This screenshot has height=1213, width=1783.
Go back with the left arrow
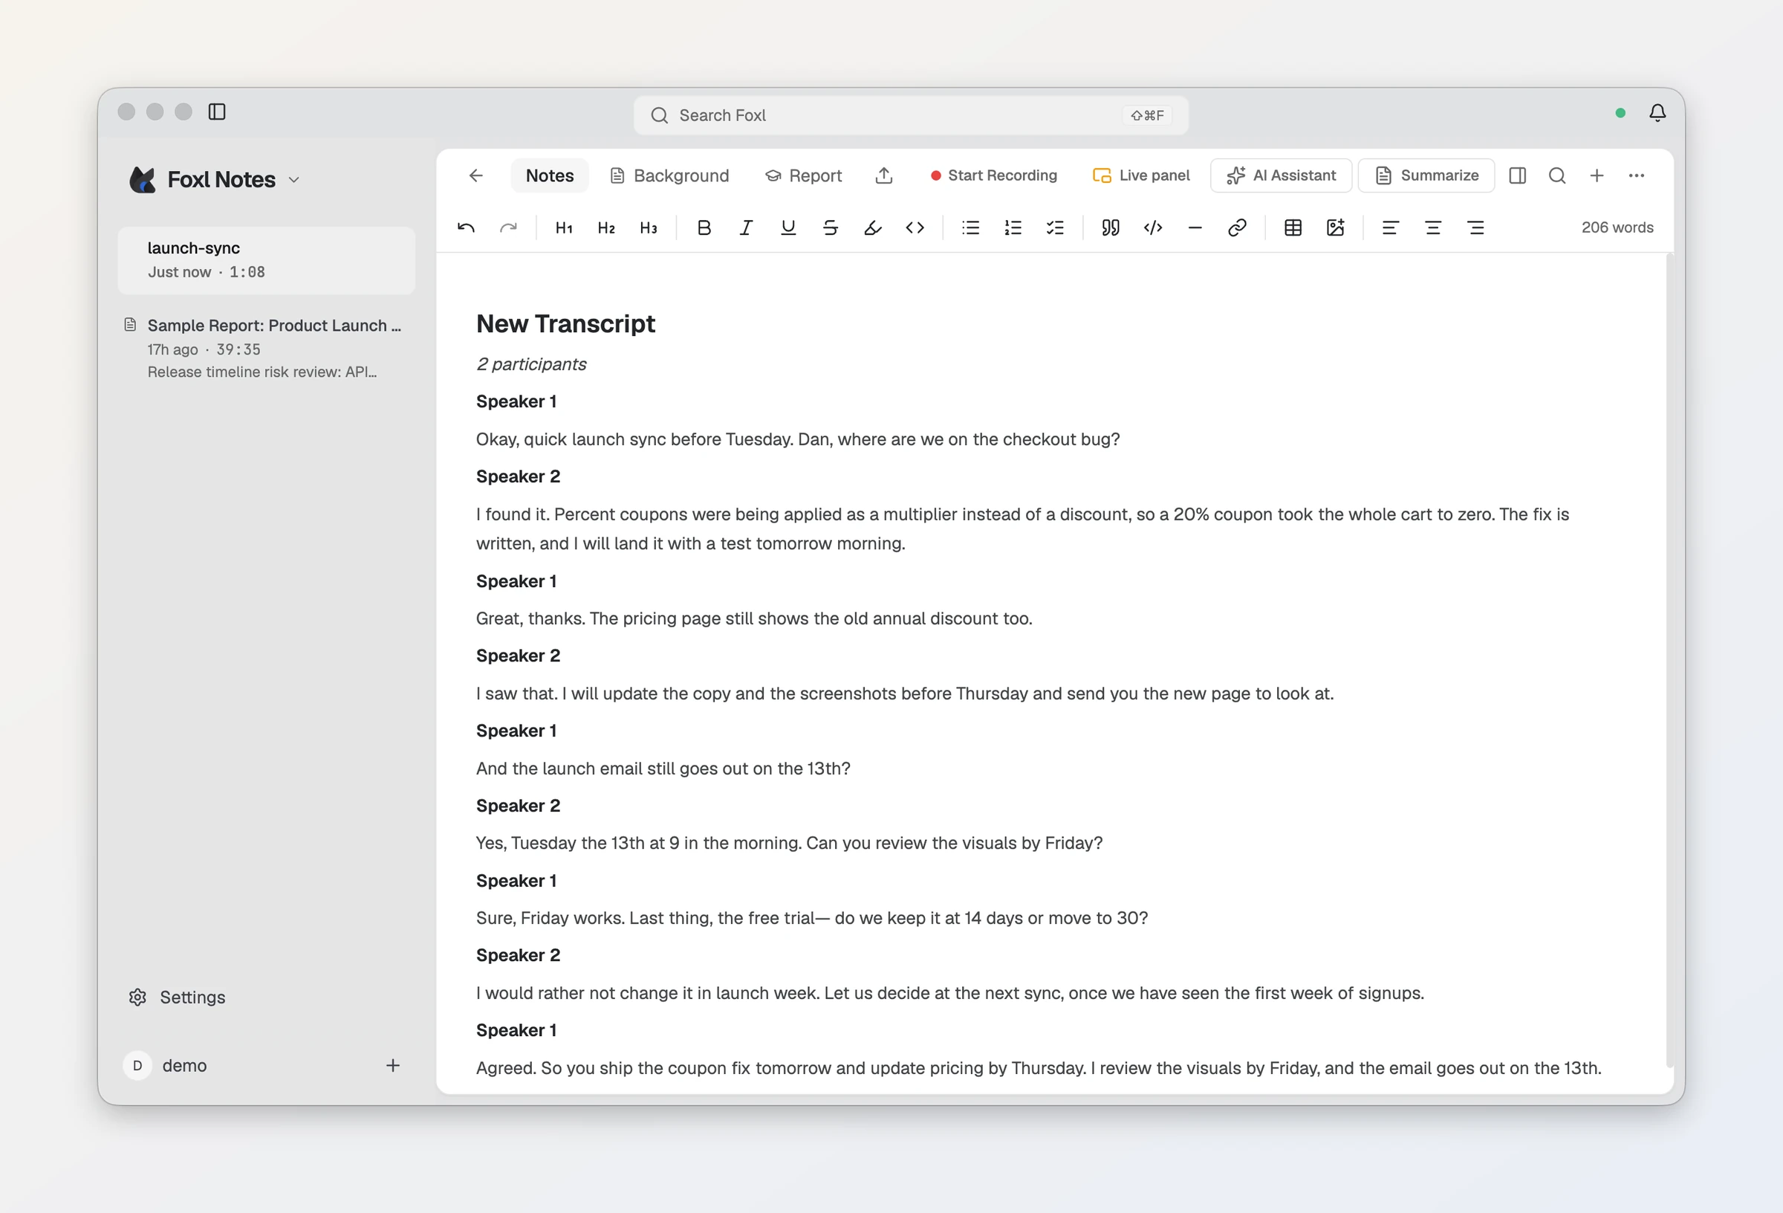tap(475, 176)
